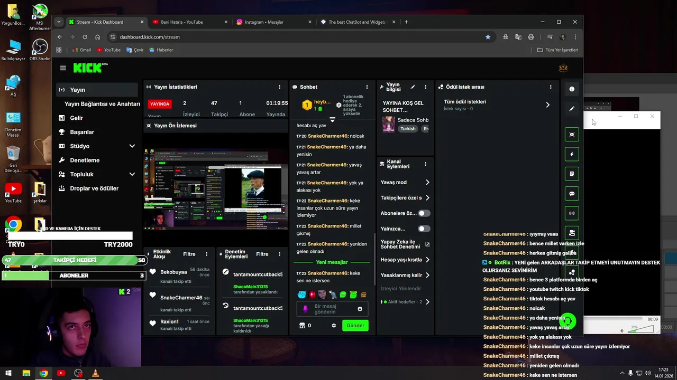The width and height of the screenshot is (677, 380).
Task: Open the info icon in right rail
Action: [572, 89]
